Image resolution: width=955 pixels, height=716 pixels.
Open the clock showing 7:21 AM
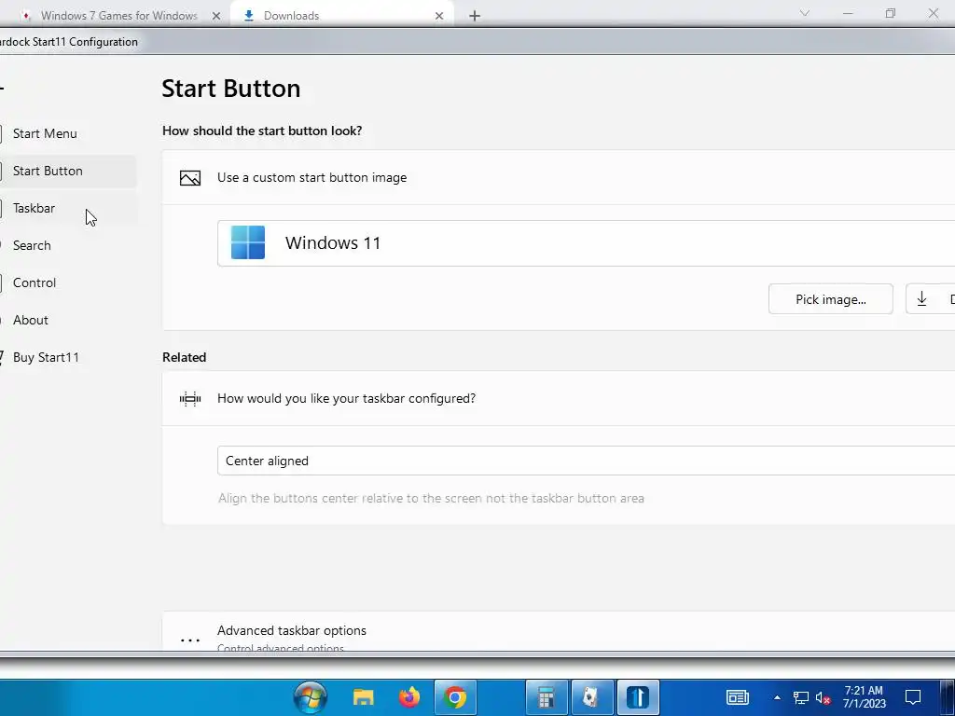tap(864, 697)
